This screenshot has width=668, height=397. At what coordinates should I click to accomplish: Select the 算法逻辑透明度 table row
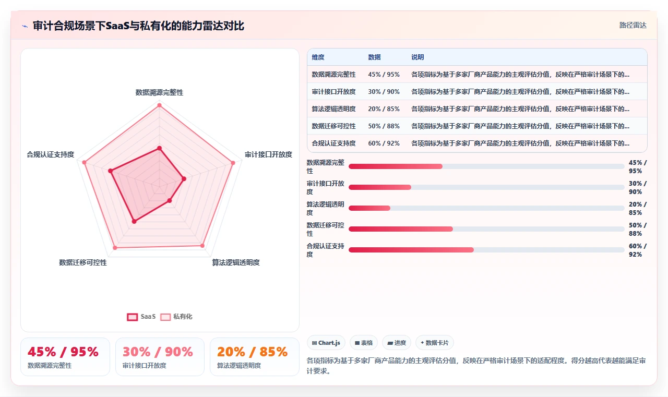477,109
